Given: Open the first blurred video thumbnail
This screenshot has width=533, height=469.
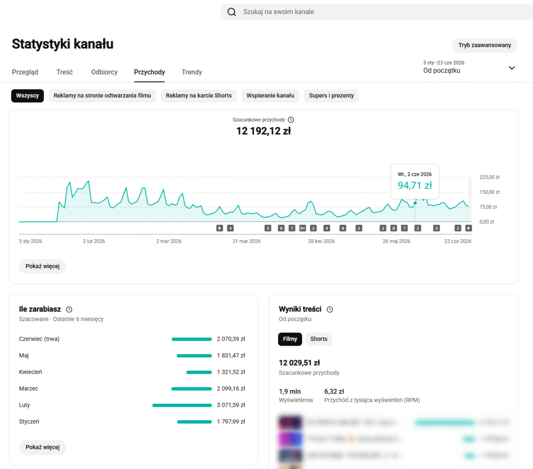Looking at the screenshot, I should point(290,422).
